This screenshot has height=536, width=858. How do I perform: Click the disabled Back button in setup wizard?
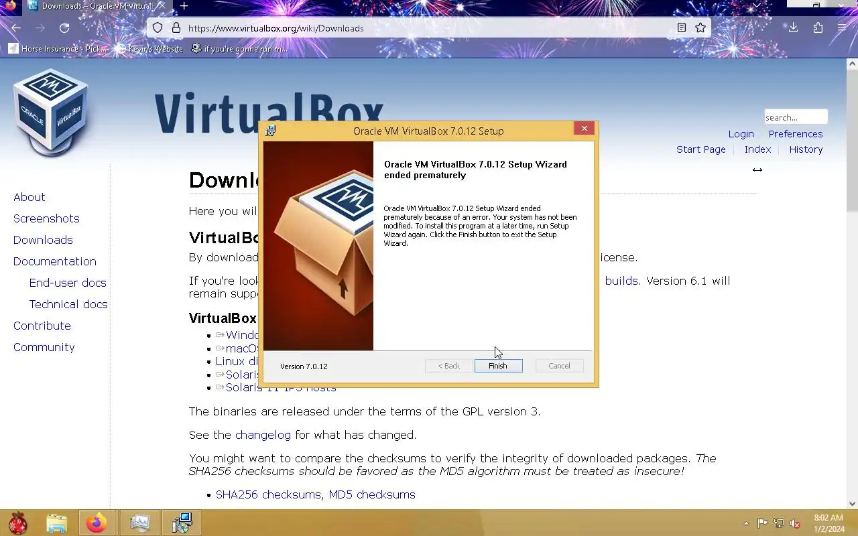[x=448, y=366]
